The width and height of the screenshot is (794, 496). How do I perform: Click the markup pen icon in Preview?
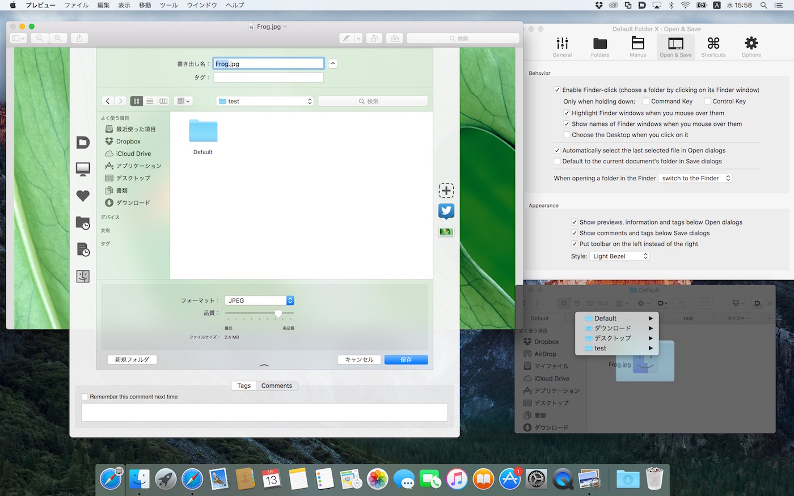[347, 38]
